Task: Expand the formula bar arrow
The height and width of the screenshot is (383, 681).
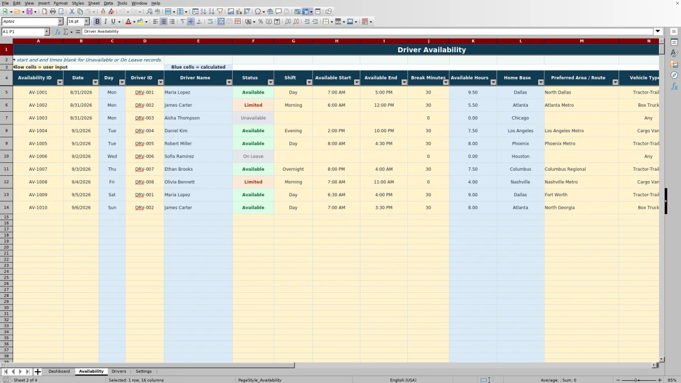Action: click(658, 32)
